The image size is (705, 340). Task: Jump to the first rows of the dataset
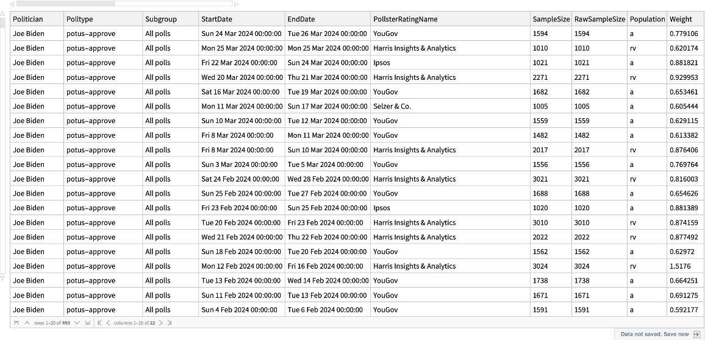click(x=16, y=322)
